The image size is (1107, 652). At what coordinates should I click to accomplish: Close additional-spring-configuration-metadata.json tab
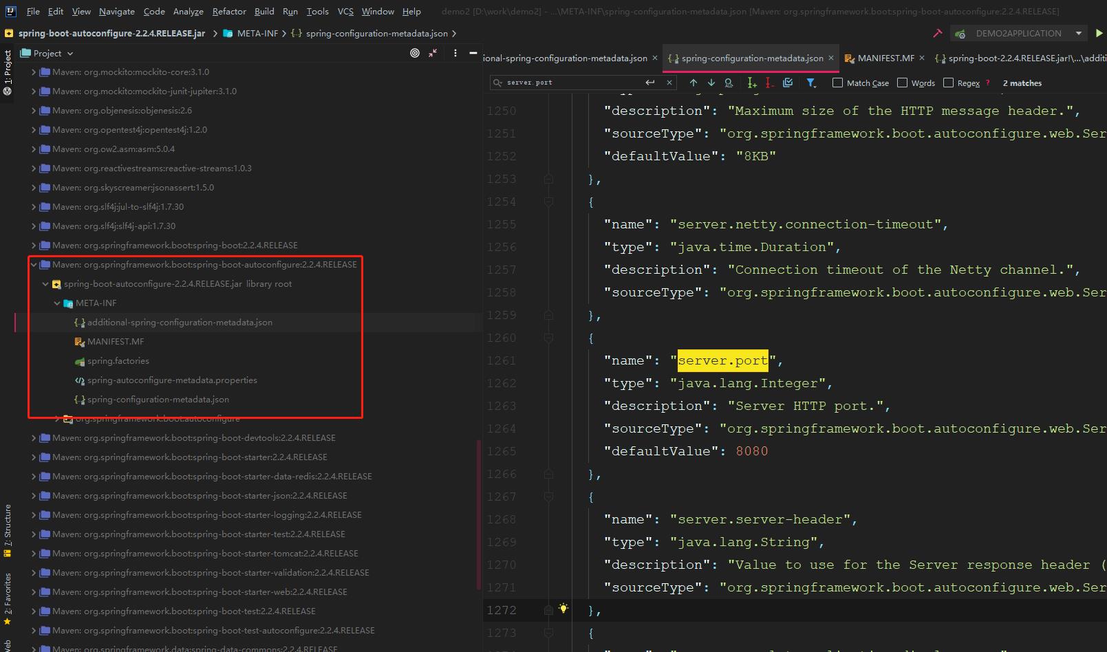pos(655,58)
